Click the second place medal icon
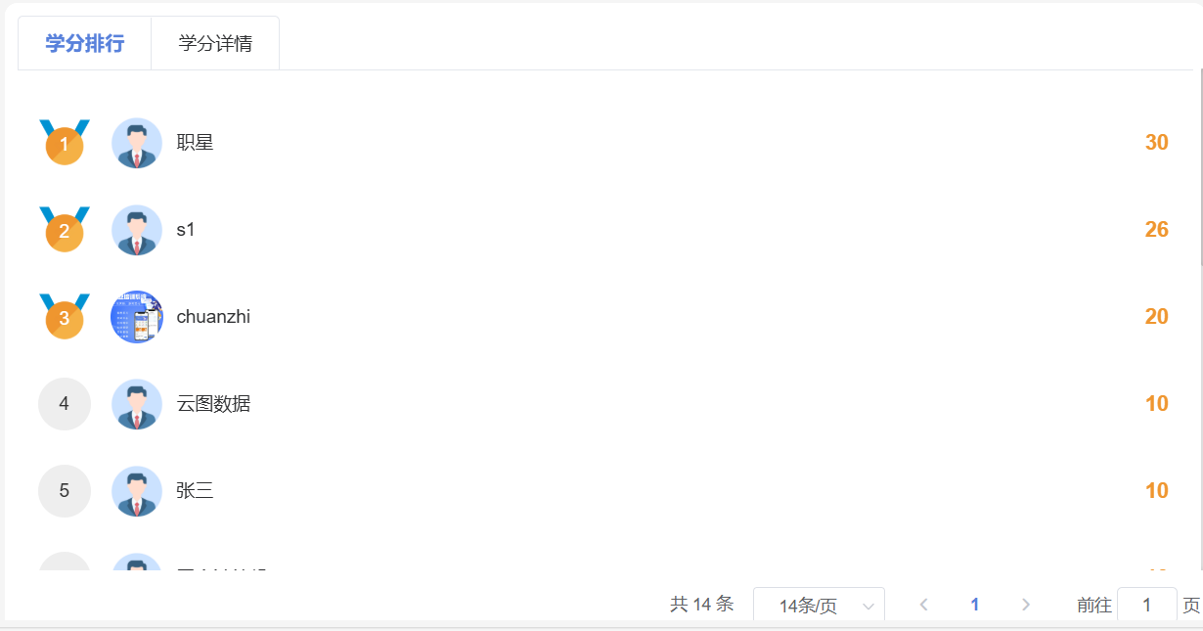This screenshot has height=631, width=1203. [65, 229]
